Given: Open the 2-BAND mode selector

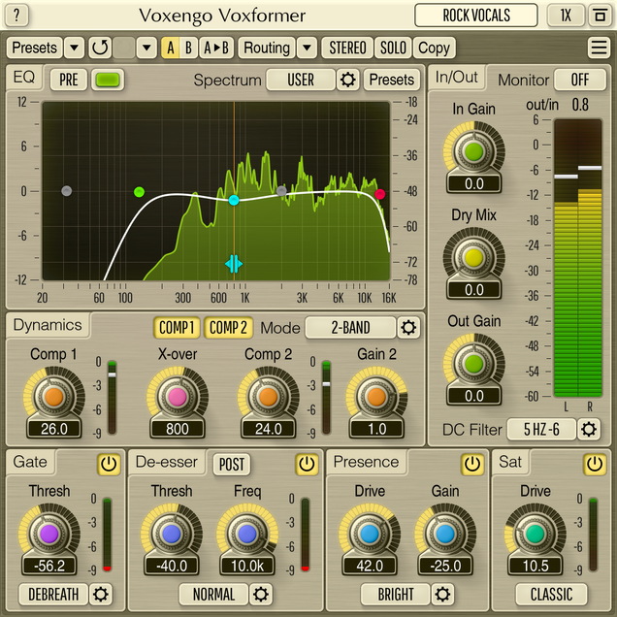Looking at the screenshot, I should (x=350, y=327).
